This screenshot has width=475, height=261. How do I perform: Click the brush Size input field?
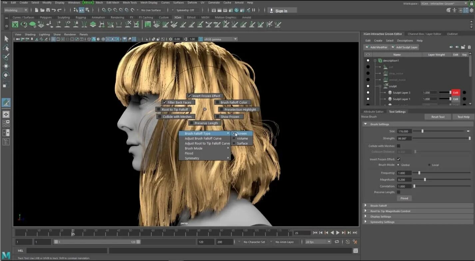coord(404,131)
